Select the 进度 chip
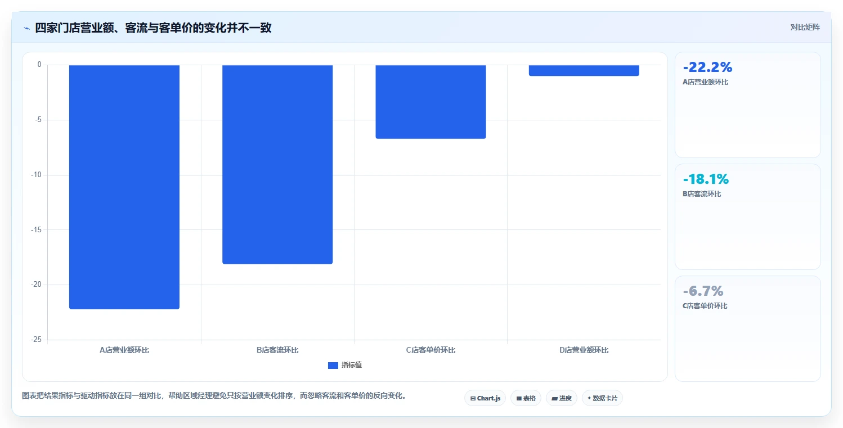This screenshot has height=428, width=843. [x=562, y=398]
